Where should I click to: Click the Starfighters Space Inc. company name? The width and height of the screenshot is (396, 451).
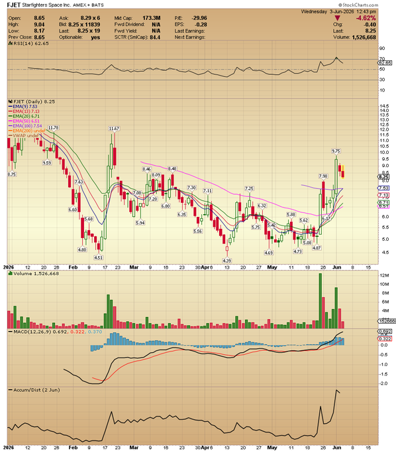pos(46,5)
